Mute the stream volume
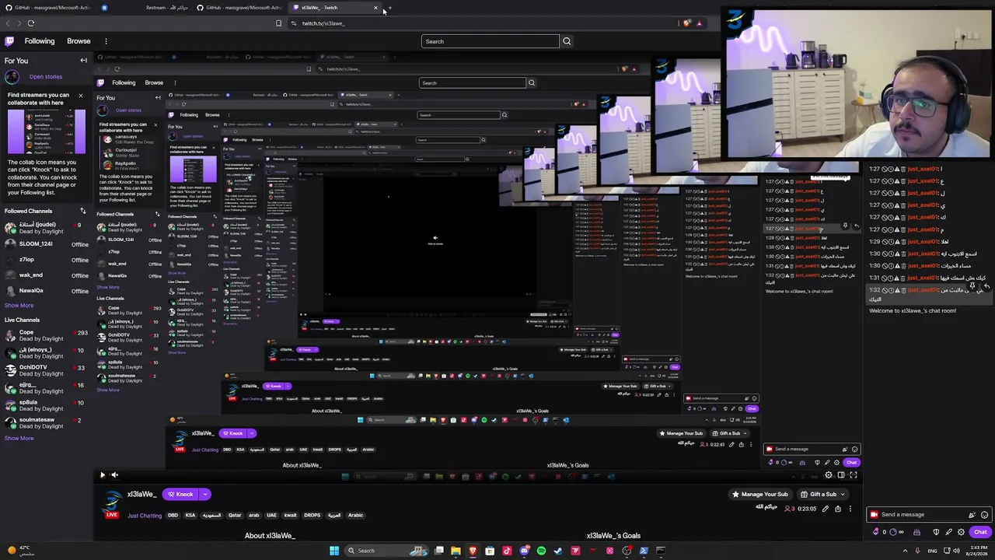The height and width of the screenshot is (560, 995). (x=114, y=474)
